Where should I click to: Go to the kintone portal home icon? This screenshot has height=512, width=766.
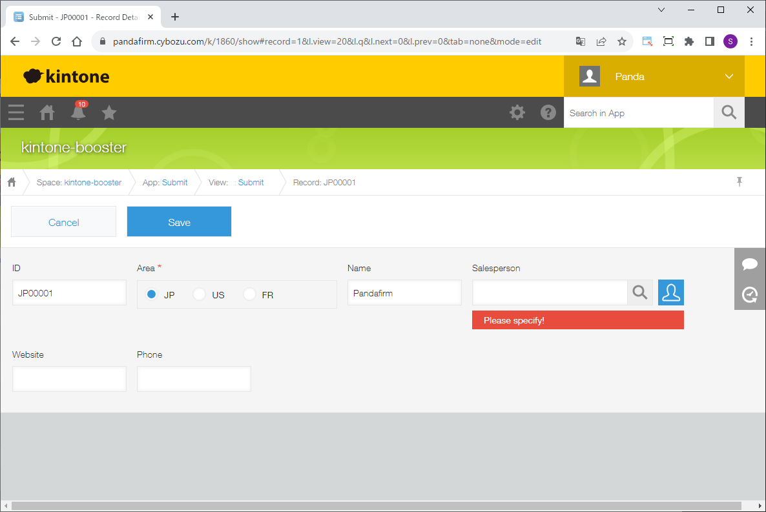coord(47,113)
